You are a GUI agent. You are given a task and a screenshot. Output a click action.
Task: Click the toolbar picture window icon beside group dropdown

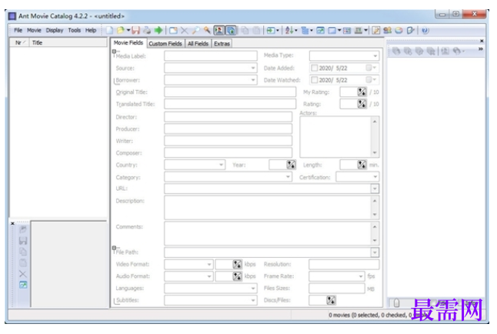tap(321, 31)
